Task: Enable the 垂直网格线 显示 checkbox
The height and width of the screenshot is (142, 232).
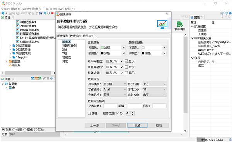Action: point(126,67)
